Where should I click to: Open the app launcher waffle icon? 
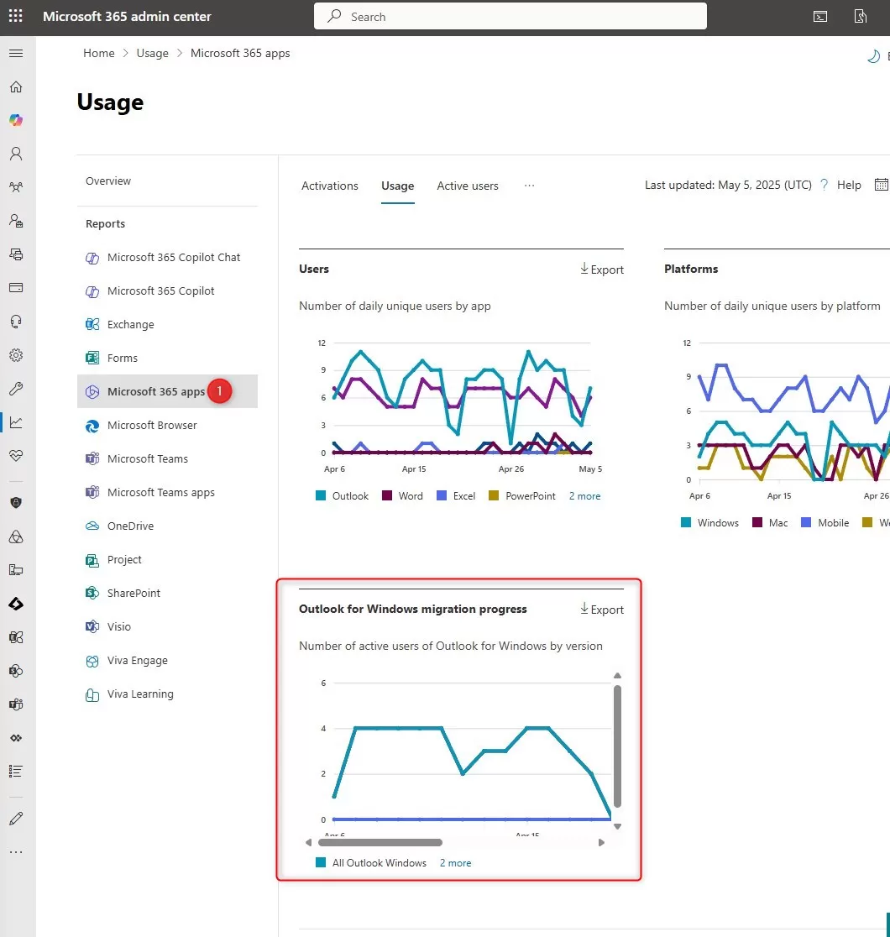tap(16, 16)
